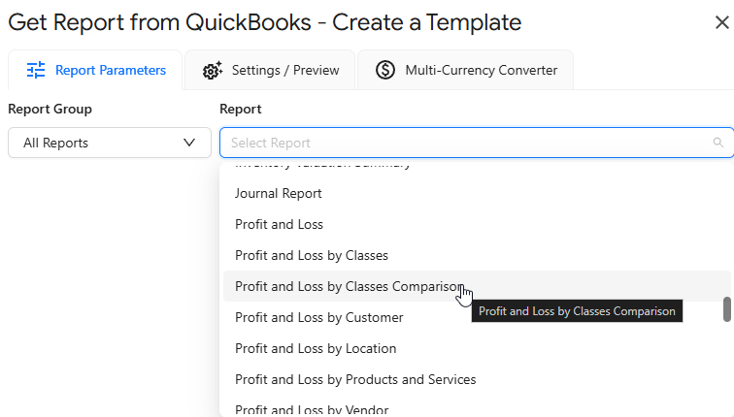
Task: Click the magnifier icon in the Report field
Action: pos(718,143)
